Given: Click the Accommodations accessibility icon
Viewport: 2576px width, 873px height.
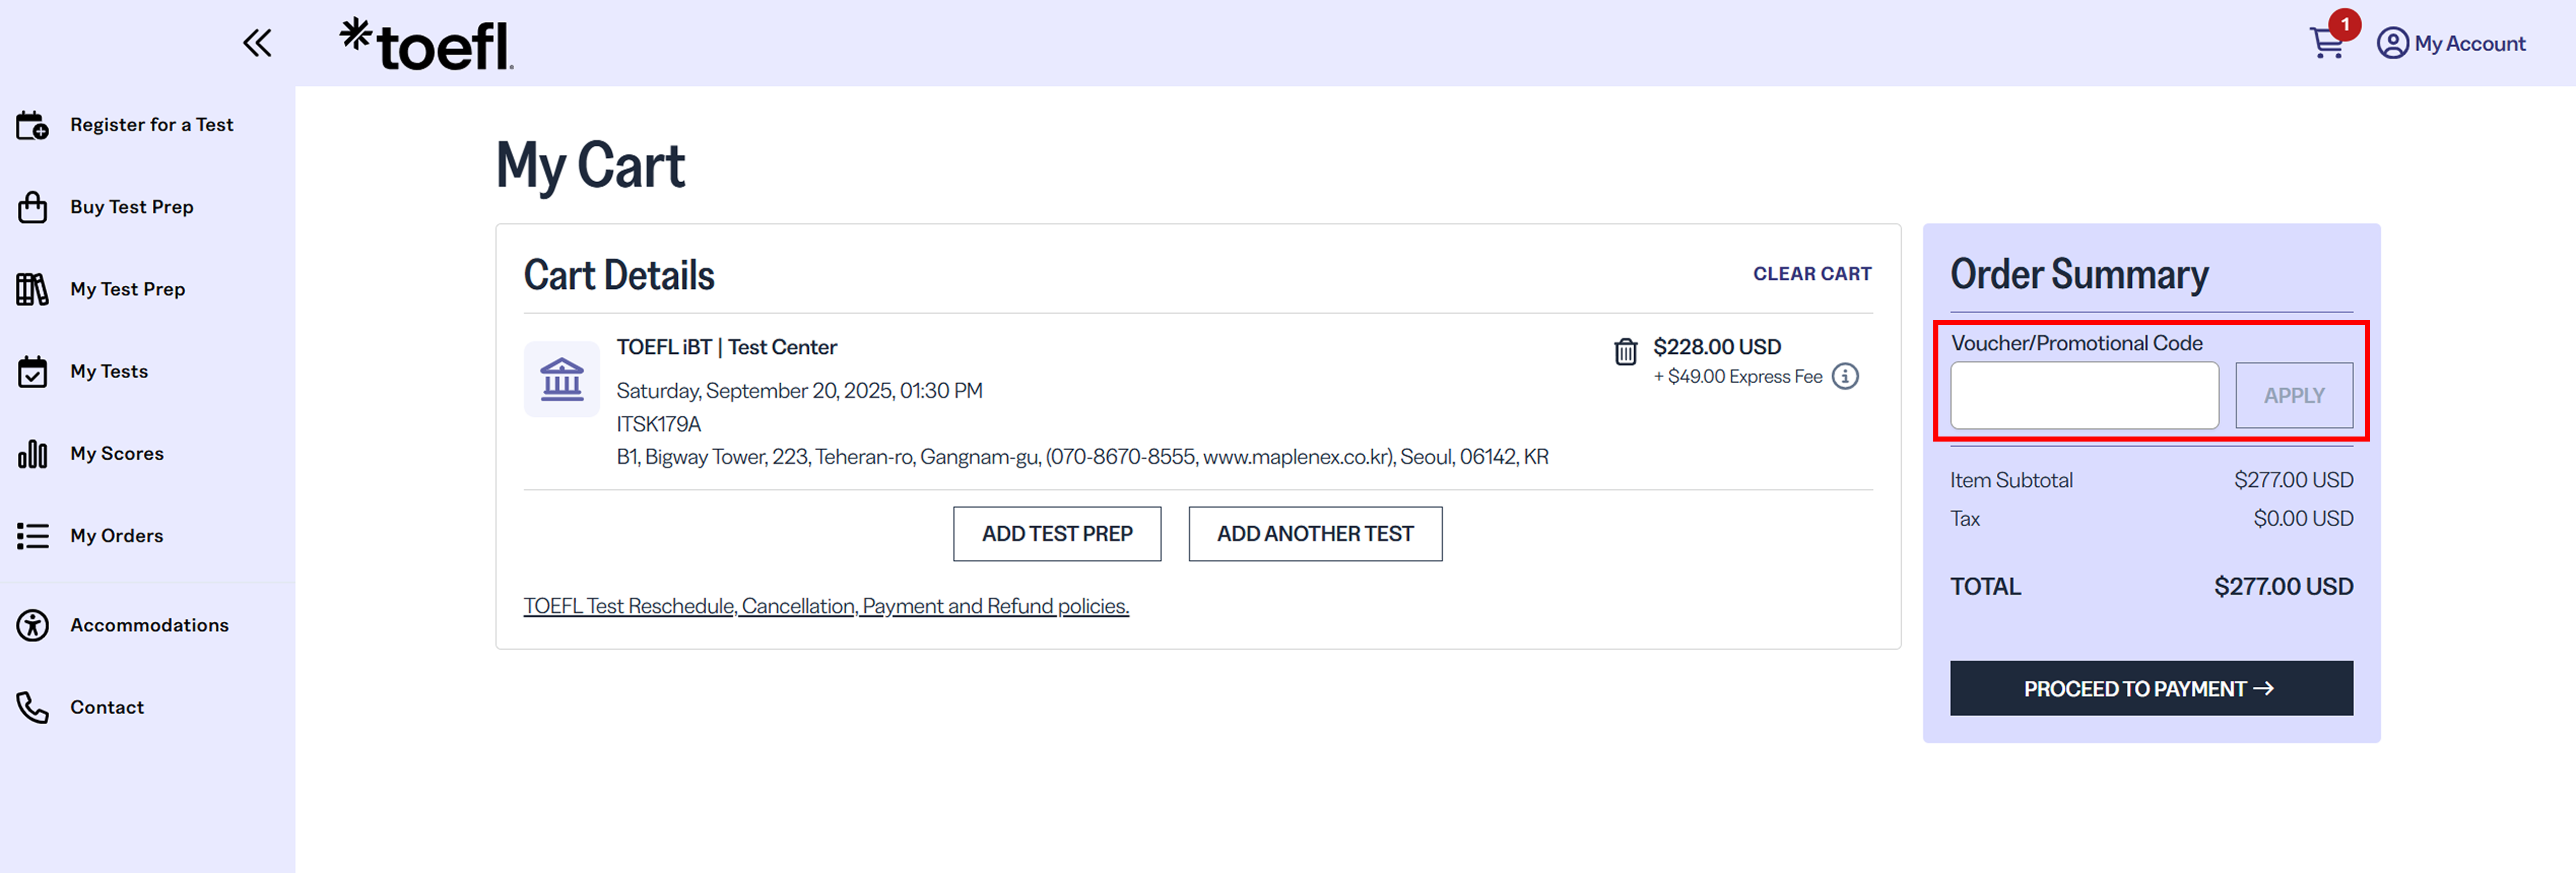Looking at the screenshot, I should point(32,625).
